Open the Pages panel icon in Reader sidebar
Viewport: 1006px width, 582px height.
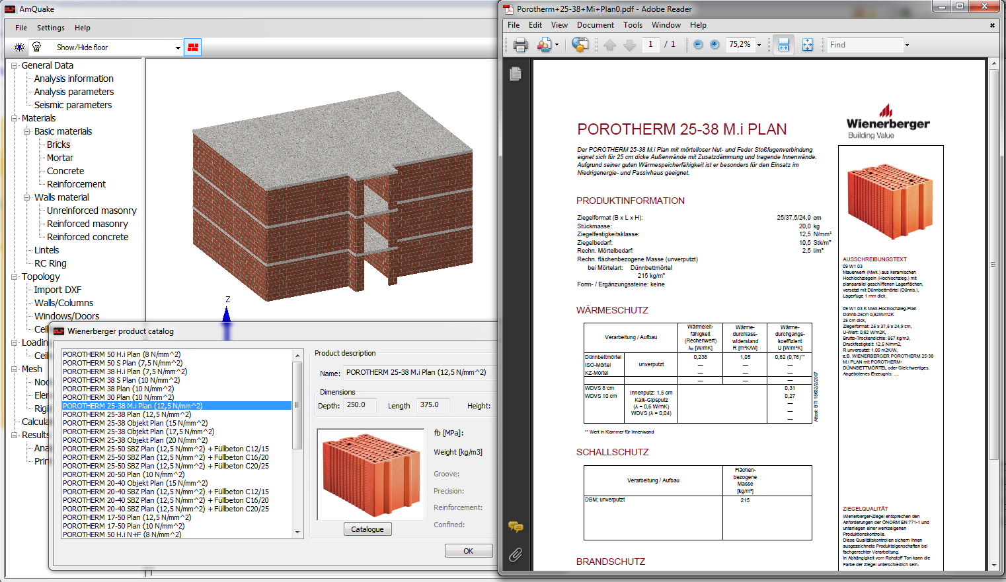516,73
